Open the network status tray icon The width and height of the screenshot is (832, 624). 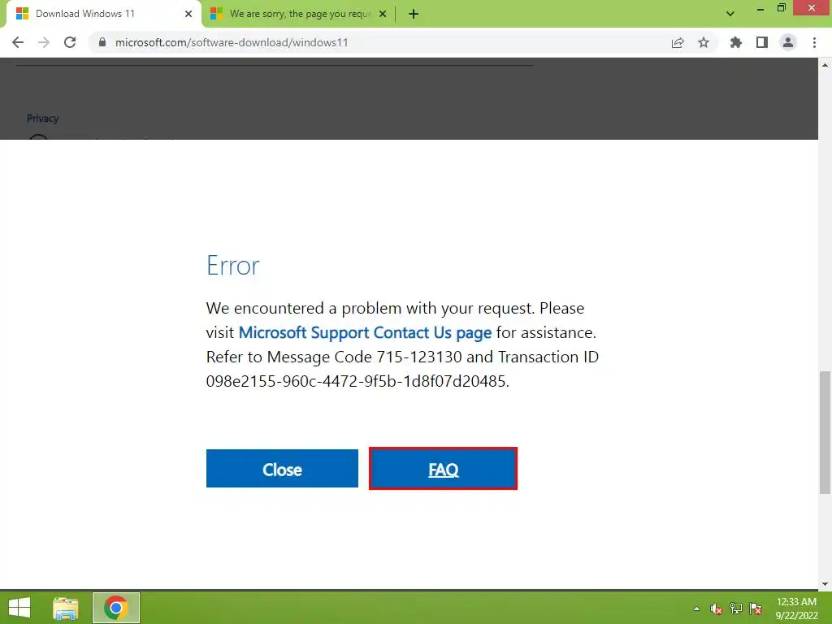[x=736, y=609]
